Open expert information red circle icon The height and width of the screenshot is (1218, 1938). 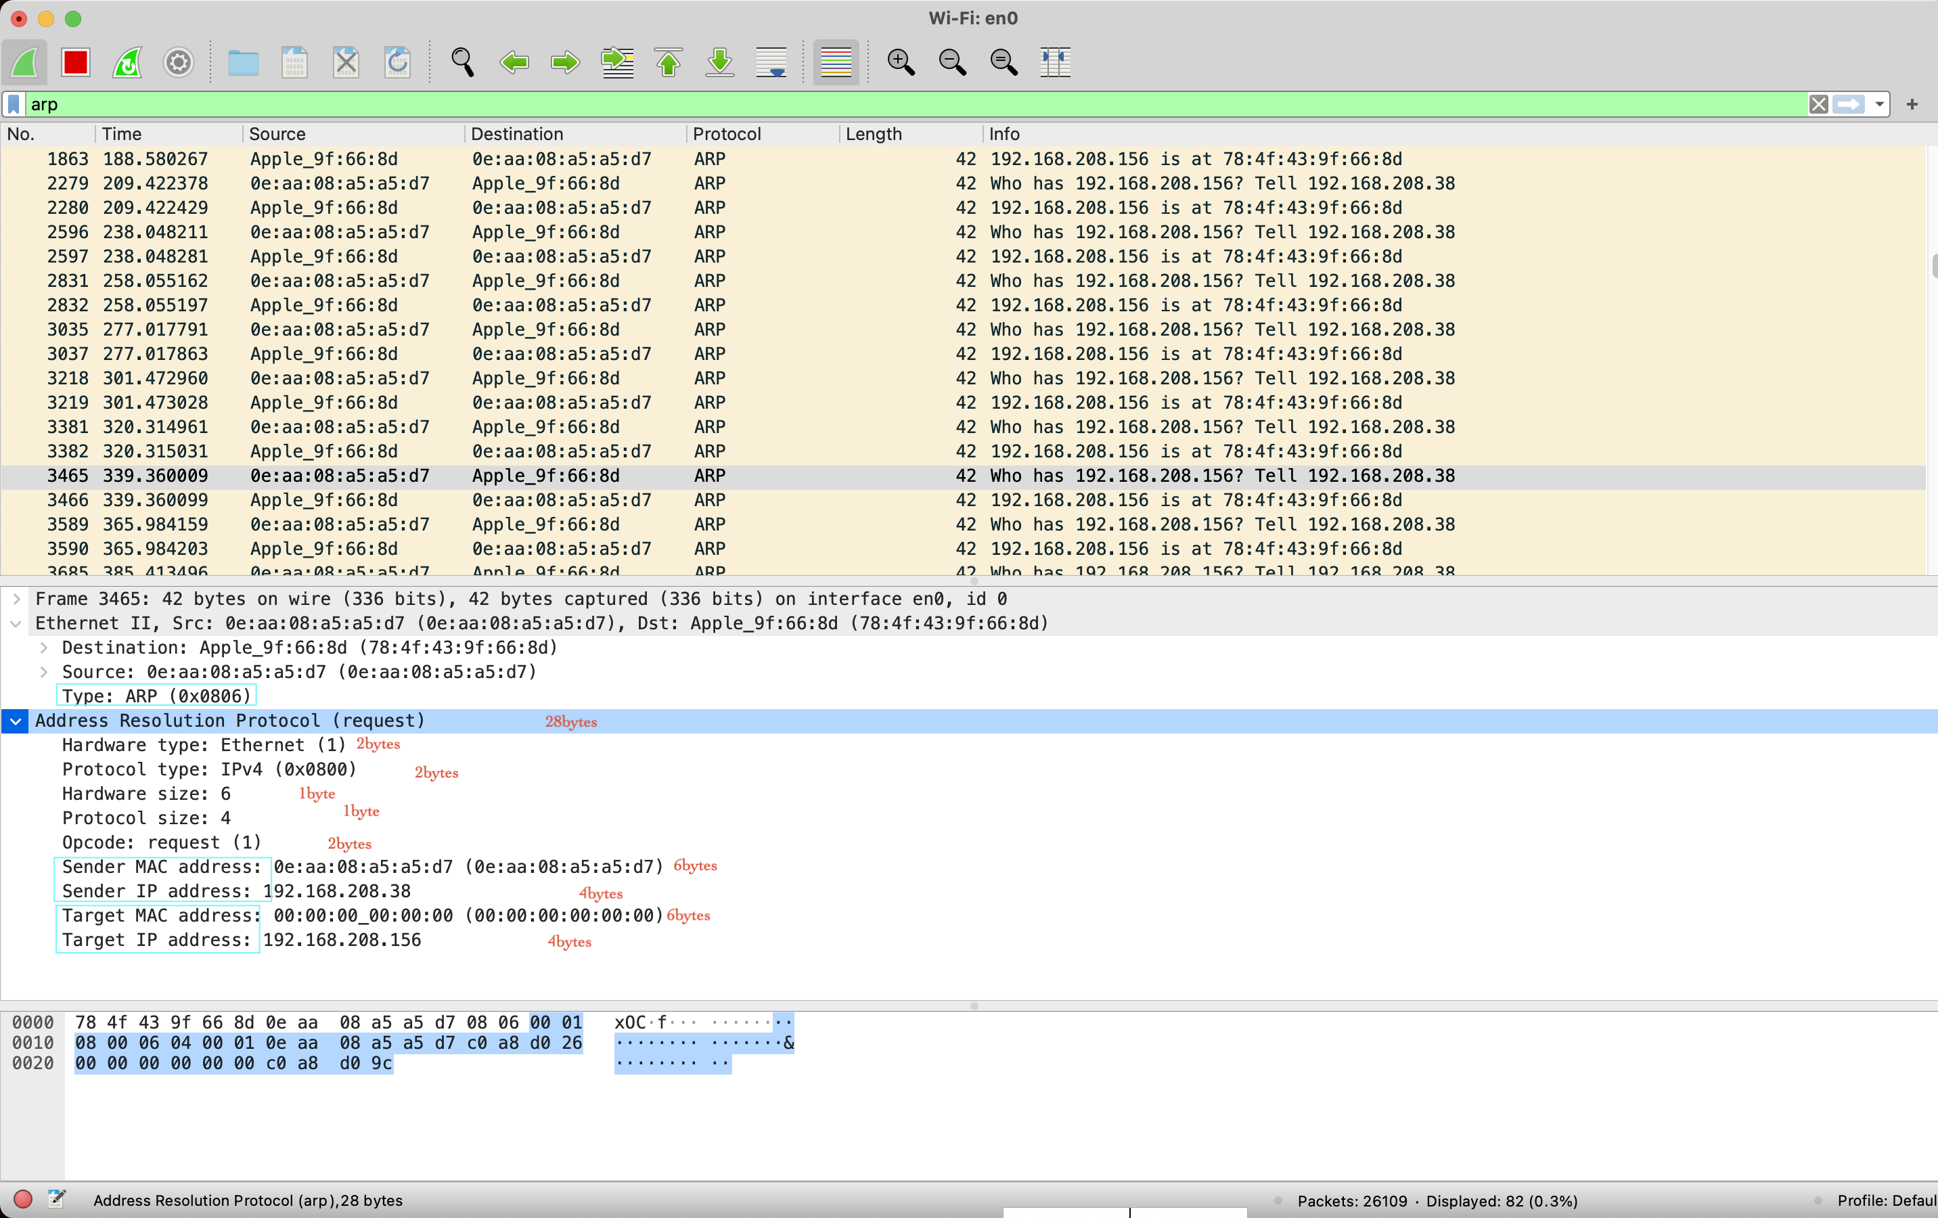click(x=22, y=1200)
